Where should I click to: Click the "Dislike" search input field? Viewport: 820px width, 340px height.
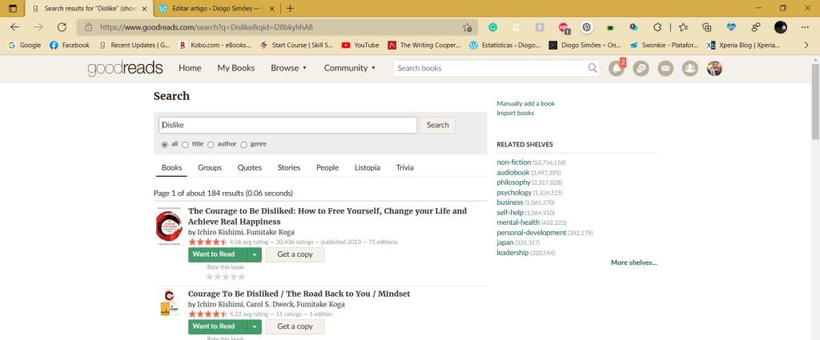point(288,125)
